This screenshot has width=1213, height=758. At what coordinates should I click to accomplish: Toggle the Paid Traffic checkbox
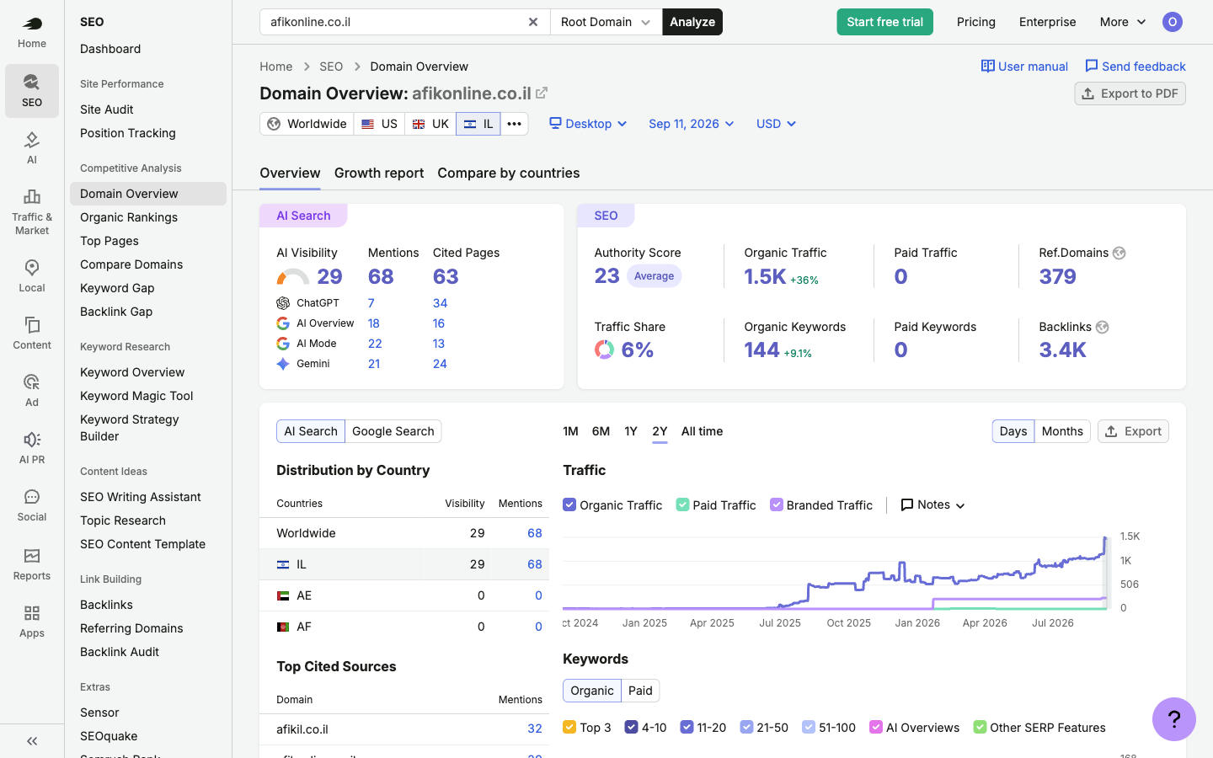coord(682,505)
